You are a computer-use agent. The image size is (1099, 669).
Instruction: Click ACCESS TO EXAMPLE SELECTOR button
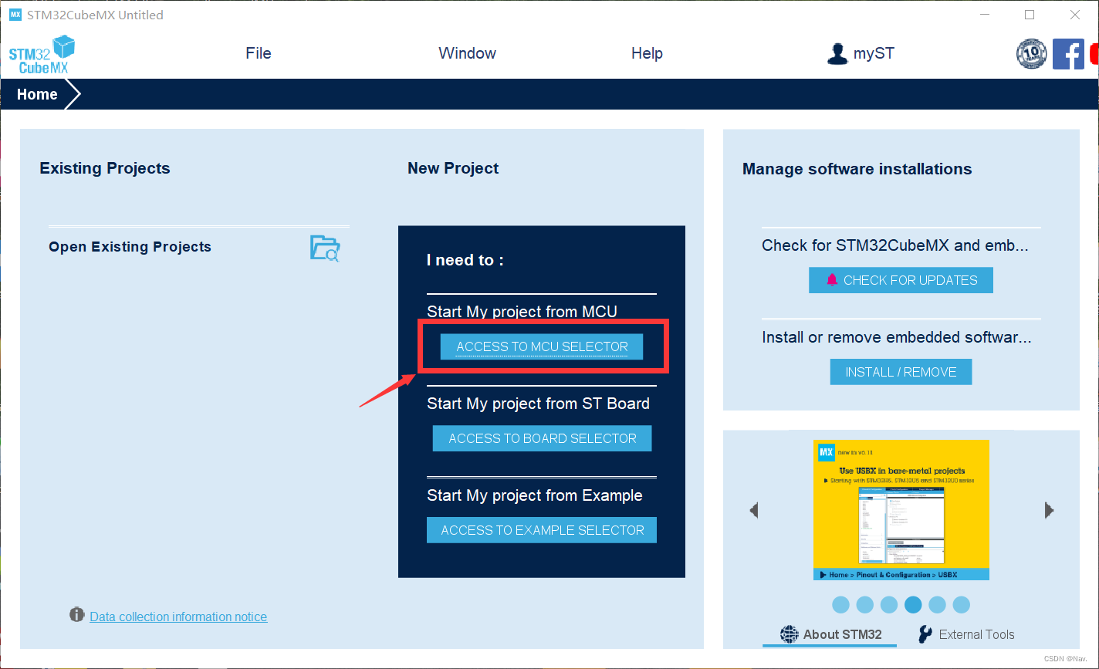542,530
